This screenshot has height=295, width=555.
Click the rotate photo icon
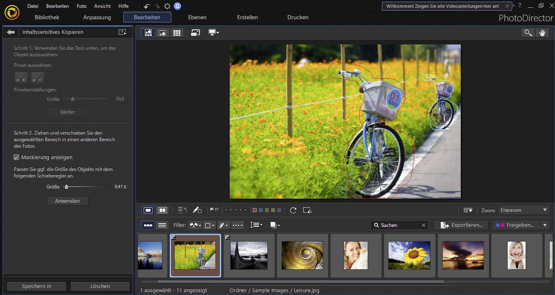293,210
